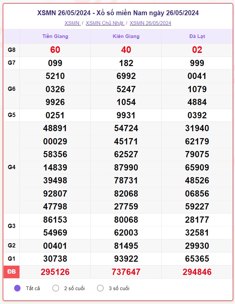The height and width of the screenshot is (304, 235).
Task: Click the G7 result 182
Action: pos(126,63)
